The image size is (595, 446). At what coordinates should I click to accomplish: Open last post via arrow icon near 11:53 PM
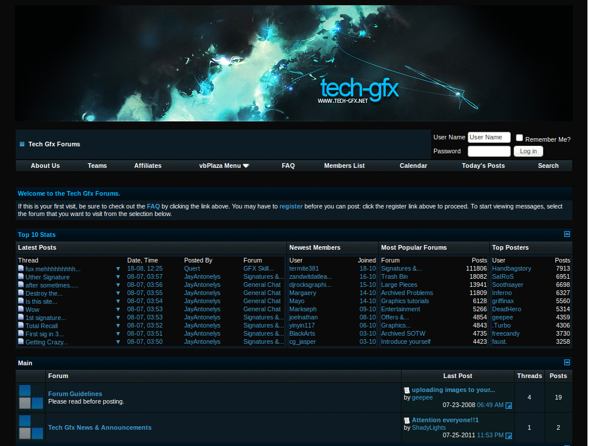pos(508,436)
